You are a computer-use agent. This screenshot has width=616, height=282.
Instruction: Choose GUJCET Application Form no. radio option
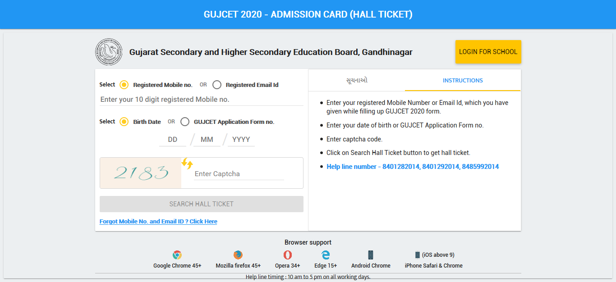tap(185, 122)
